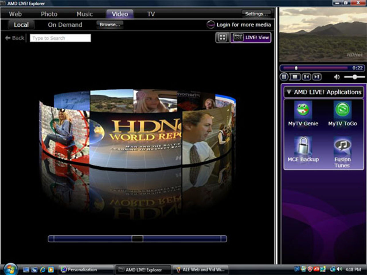
Task: Open the Browse... dropdown
Action: tap(110, 25)
